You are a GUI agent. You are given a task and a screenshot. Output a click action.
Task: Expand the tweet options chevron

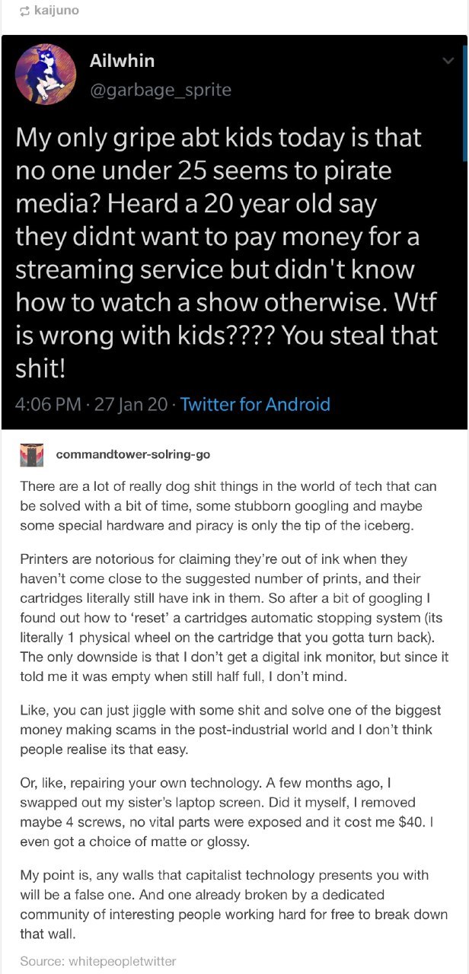click(448, 61)
